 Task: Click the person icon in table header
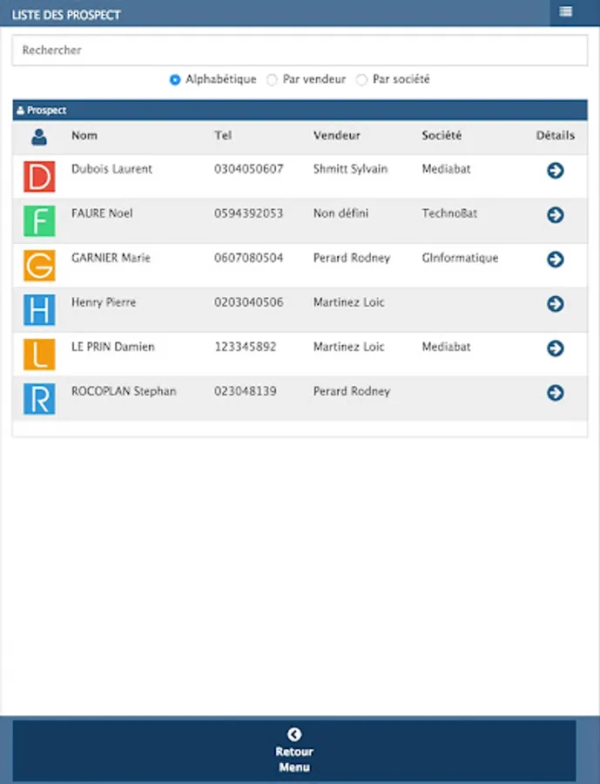pyautogui.click(x=39, y=137)
